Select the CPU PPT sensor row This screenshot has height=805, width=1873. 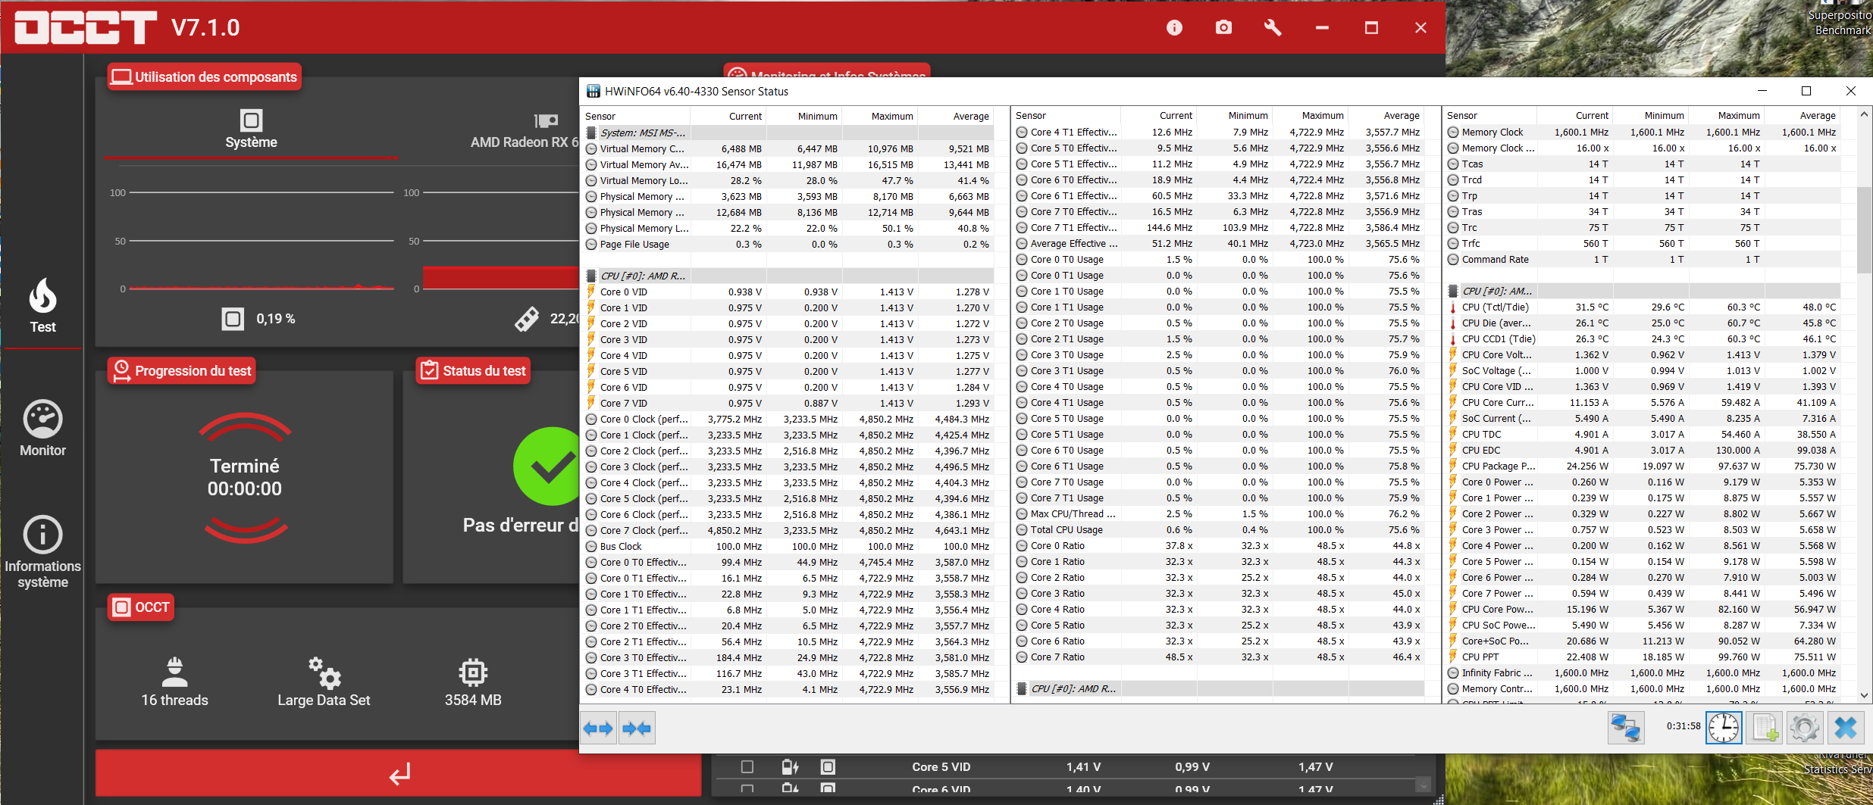[x=1643, y=657]
